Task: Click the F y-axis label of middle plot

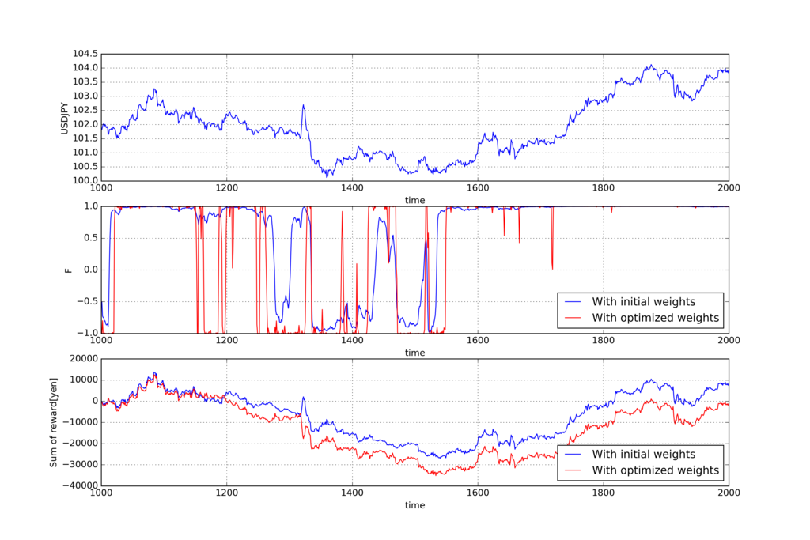Action: (68, 270)
